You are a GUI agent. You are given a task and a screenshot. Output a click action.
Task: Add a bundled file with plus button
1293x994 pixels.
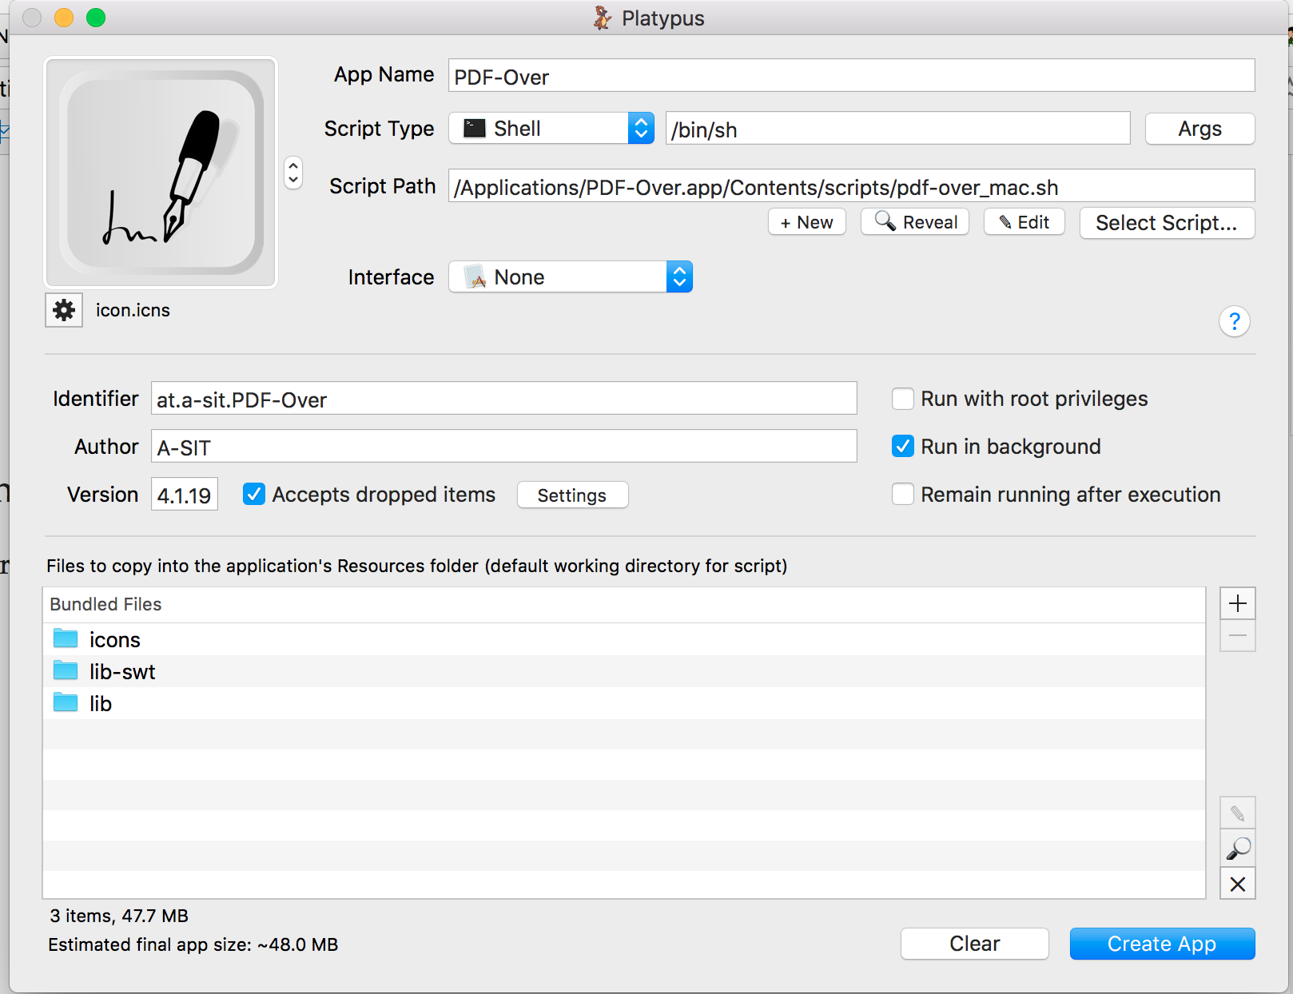tap(1237, 603)
